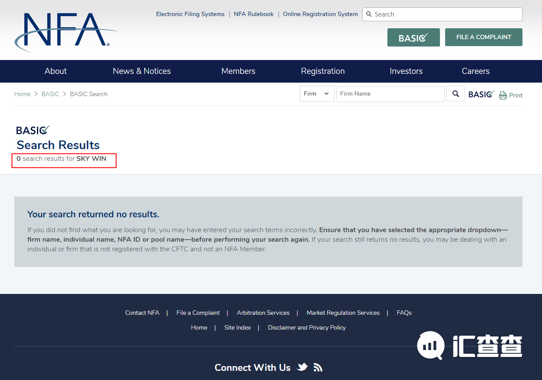The image size is (542, 380).
Task: Open the Site Index footer link
Action: [238, 327]
